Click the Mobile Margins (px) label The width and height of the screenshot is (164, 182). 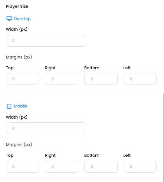tap(19, 145)
